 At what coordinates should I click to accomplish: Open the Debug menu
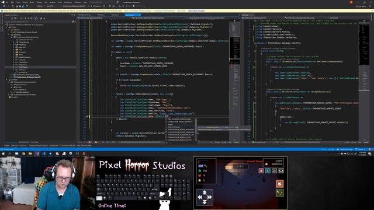39,2
